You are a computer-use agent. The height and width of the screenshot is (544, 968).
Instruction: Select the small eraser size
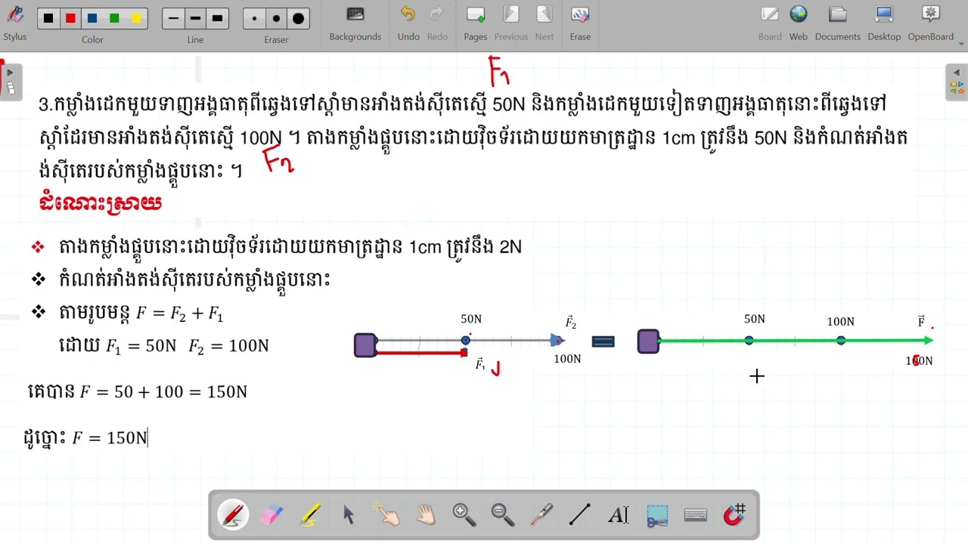tap(255, 18)
